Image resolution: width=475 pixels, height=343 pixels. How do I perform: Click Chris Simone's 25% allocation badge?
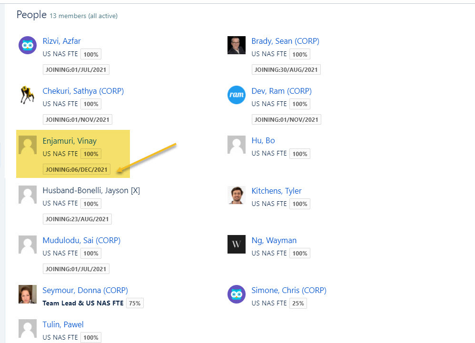[298, 303]
